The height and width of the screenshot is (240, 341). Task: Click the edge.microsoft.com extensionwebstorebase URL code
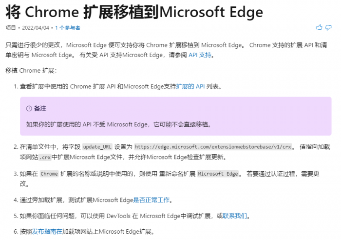(212, 147)
